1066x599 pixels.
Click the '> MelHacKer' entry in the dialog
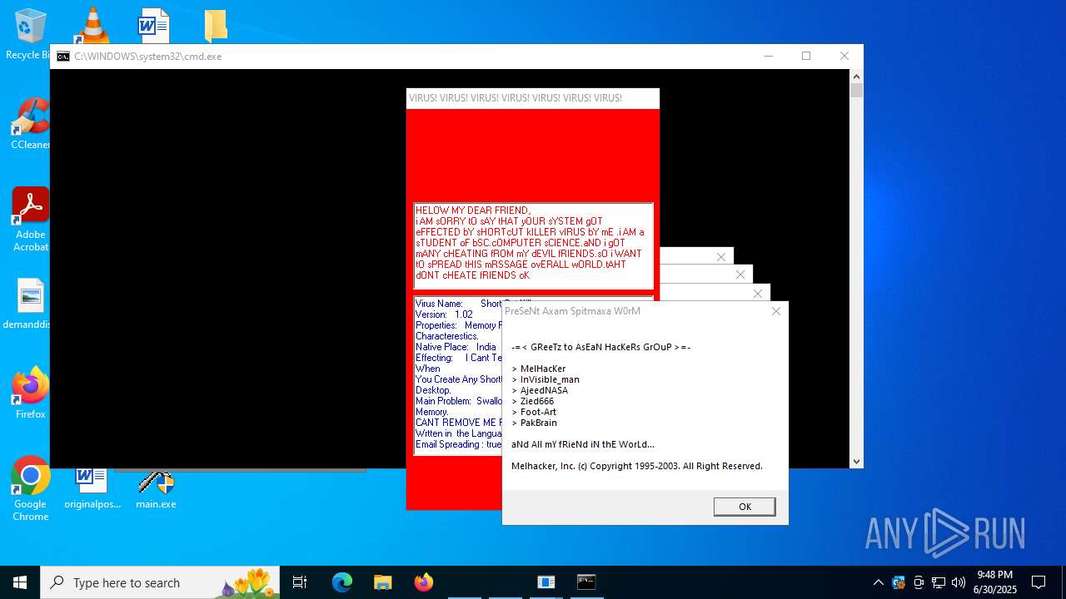(538, 369)
